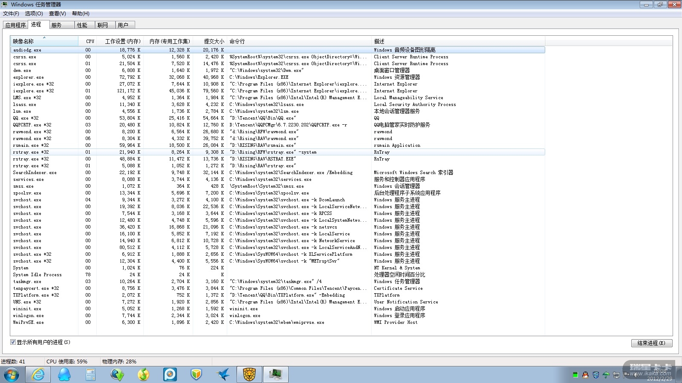Select the wininit.exe process

tap(277, 309)
